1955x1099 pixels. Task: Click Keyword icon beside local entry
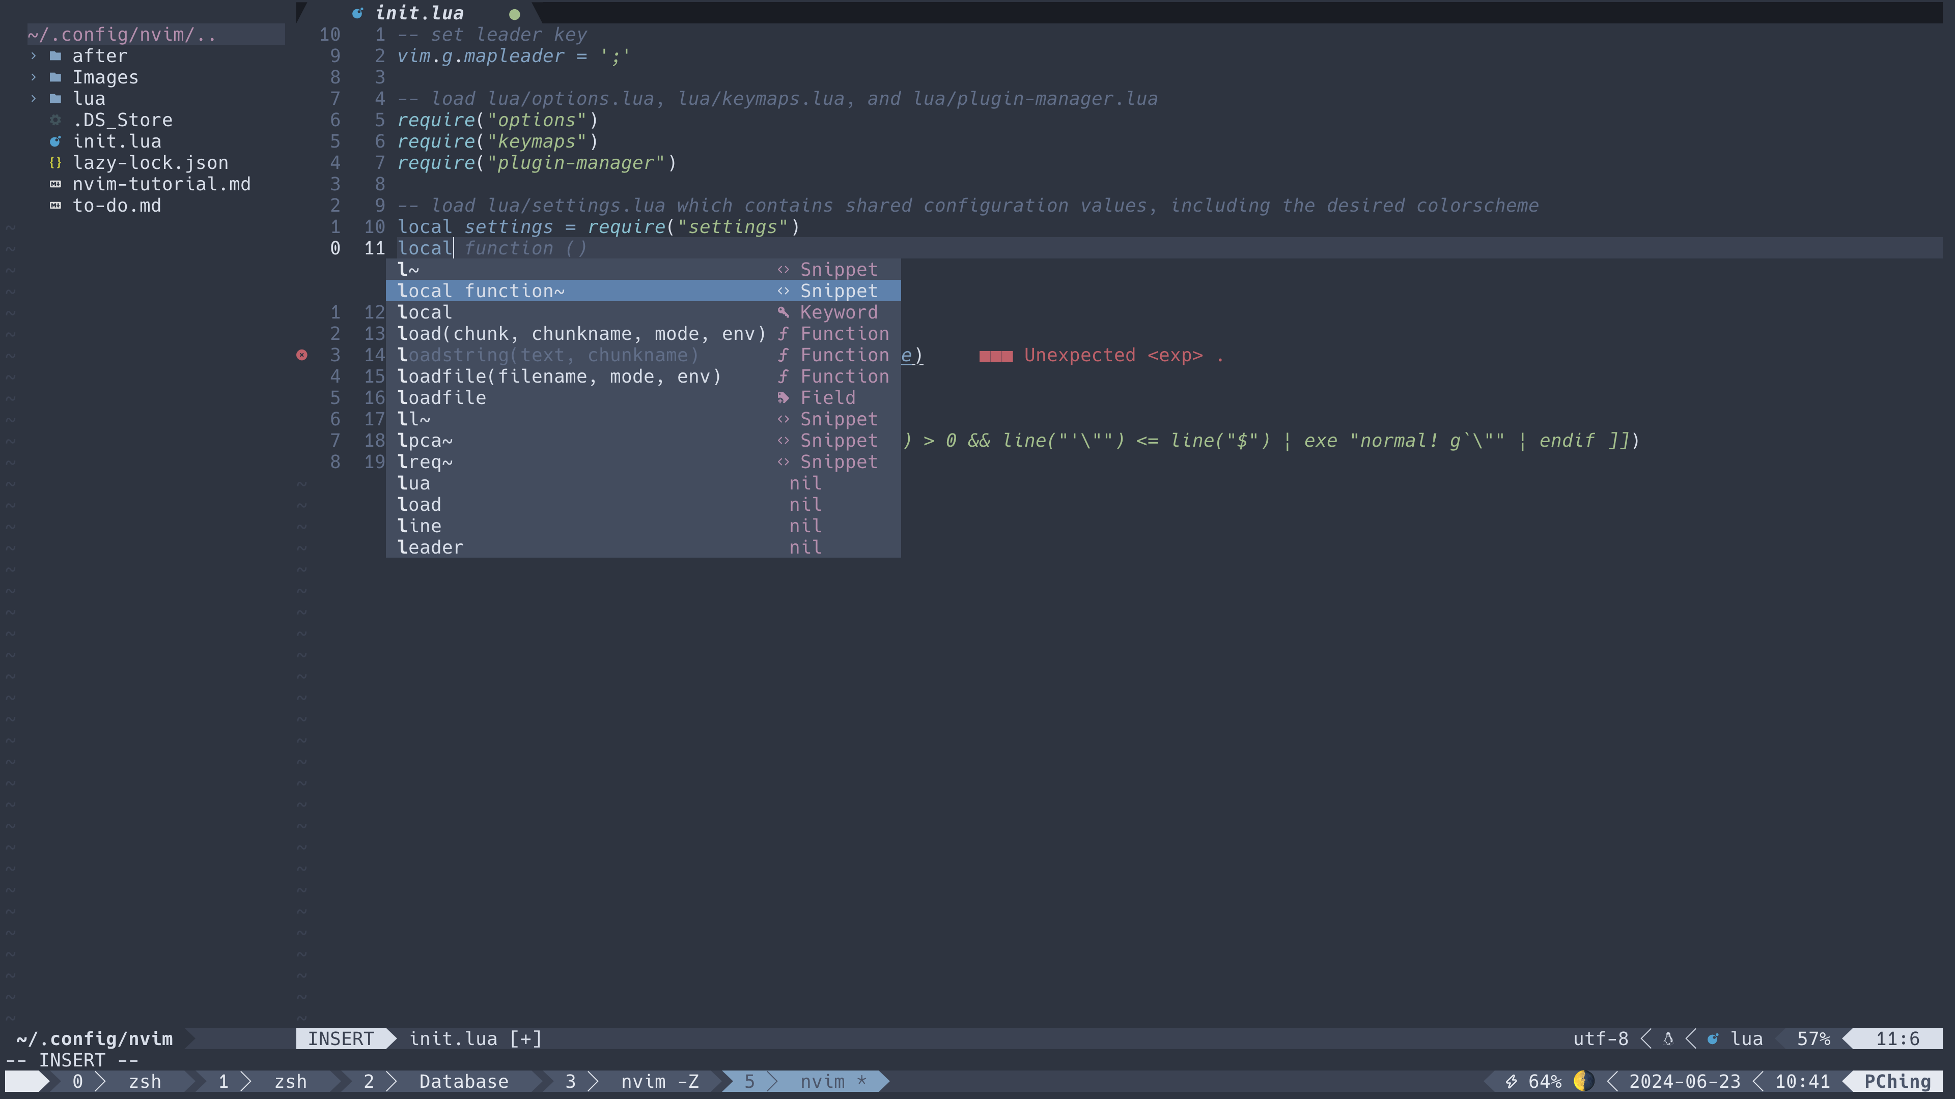click(783, 312)
